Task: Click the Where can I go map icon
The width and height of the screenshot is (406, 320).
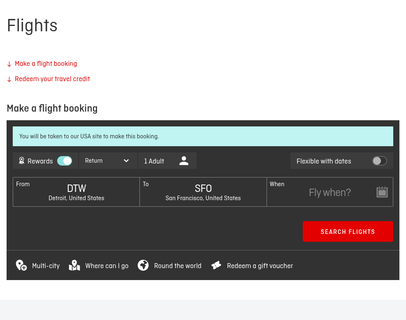Action: click(74, 265)
